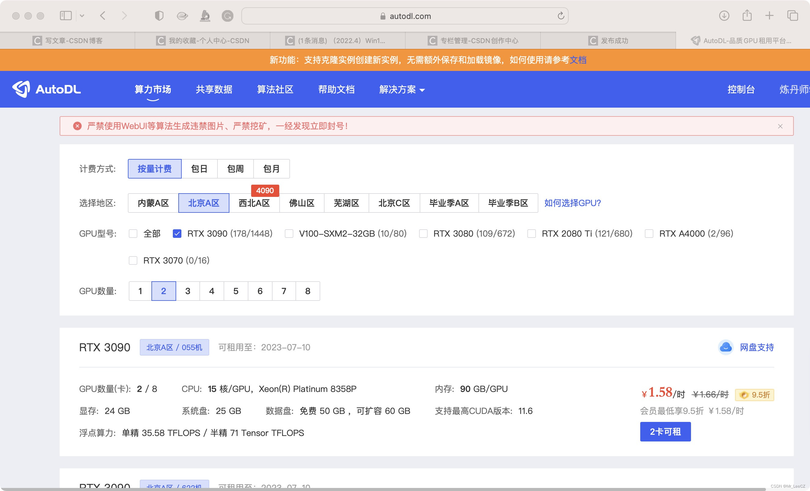810x491 pixels.
Task: Go forward with the right arrow
Action: (x=124, y=16)
